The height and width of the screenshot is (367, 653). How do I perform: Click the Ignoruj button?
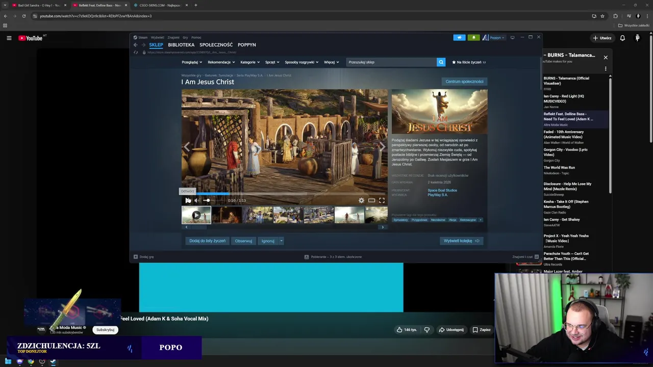click(268, 241)
